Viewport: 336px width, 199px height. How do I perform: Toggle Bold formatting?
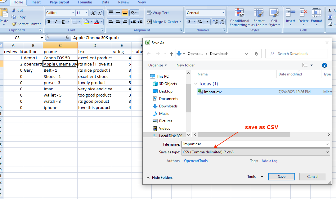pyautogui.click(x=49, y=22)
